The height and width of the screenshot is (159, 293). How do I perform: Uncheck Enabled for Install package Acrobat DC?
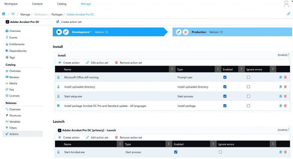(x=225, y=106)
